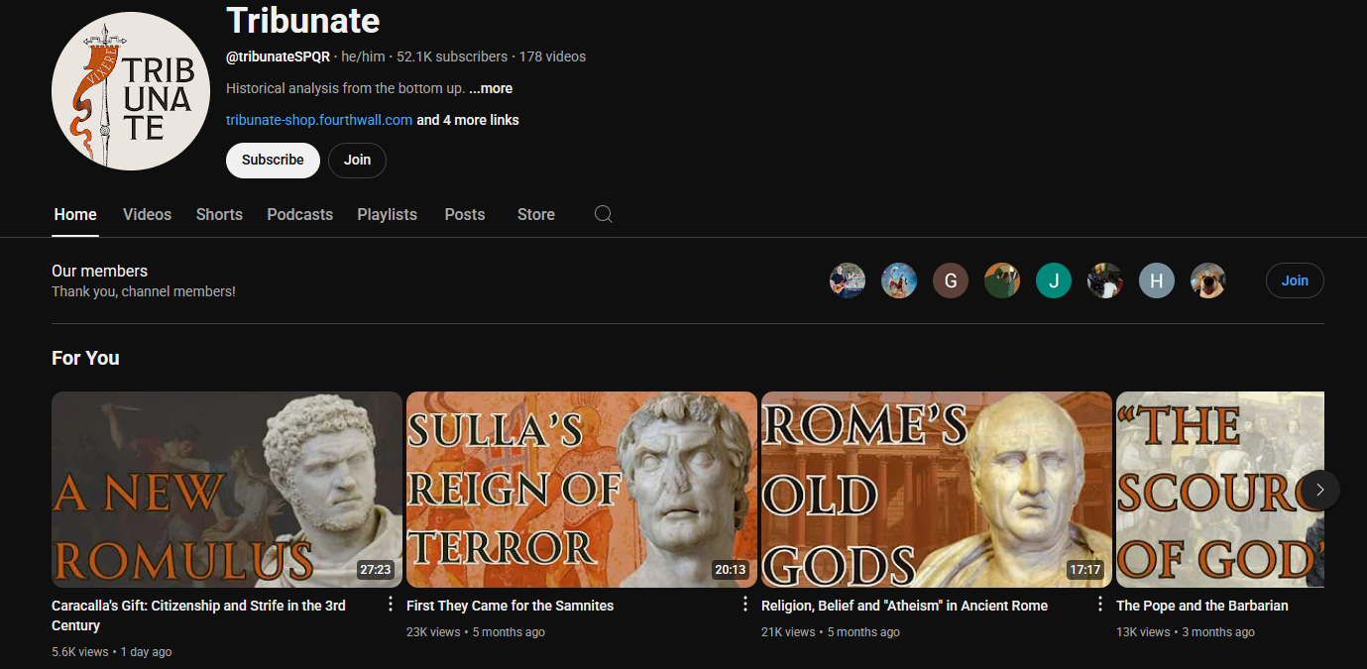This screenshot has height=669, width=1367.
Task: Play The Scourge of God thumbnail
Action: (1220, 490)
